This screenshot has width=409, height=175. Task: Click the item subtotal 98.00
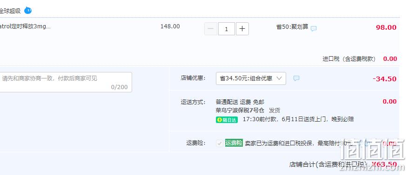click(x=386, y=27)
